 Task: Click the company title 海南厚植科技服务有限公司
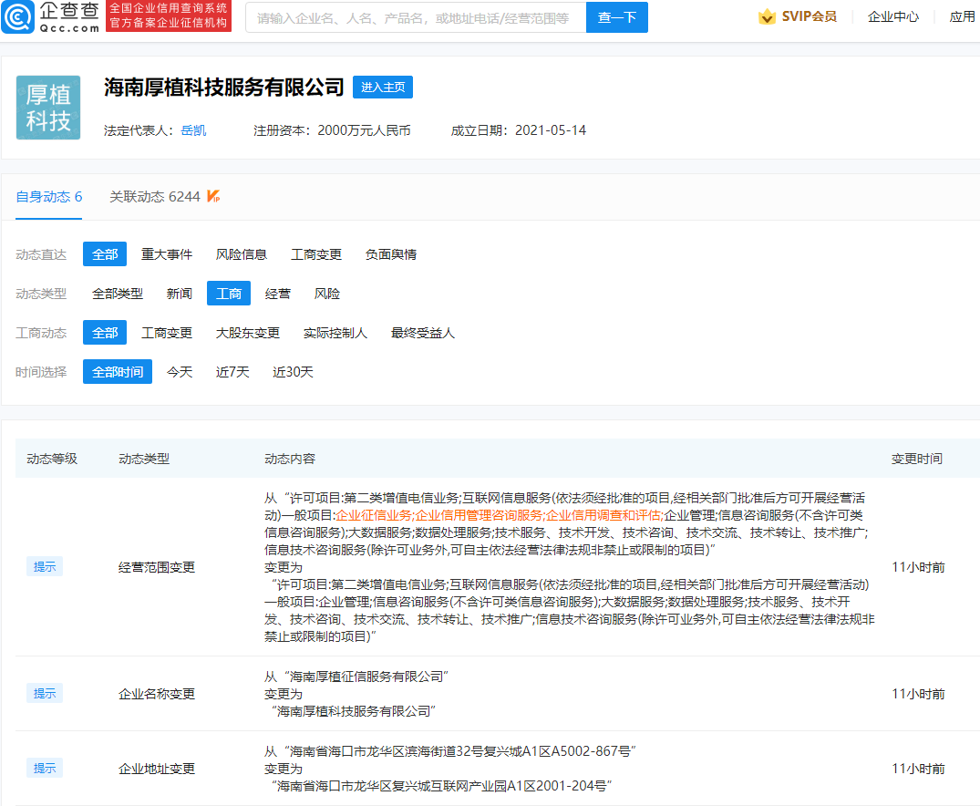click(223, 87)
